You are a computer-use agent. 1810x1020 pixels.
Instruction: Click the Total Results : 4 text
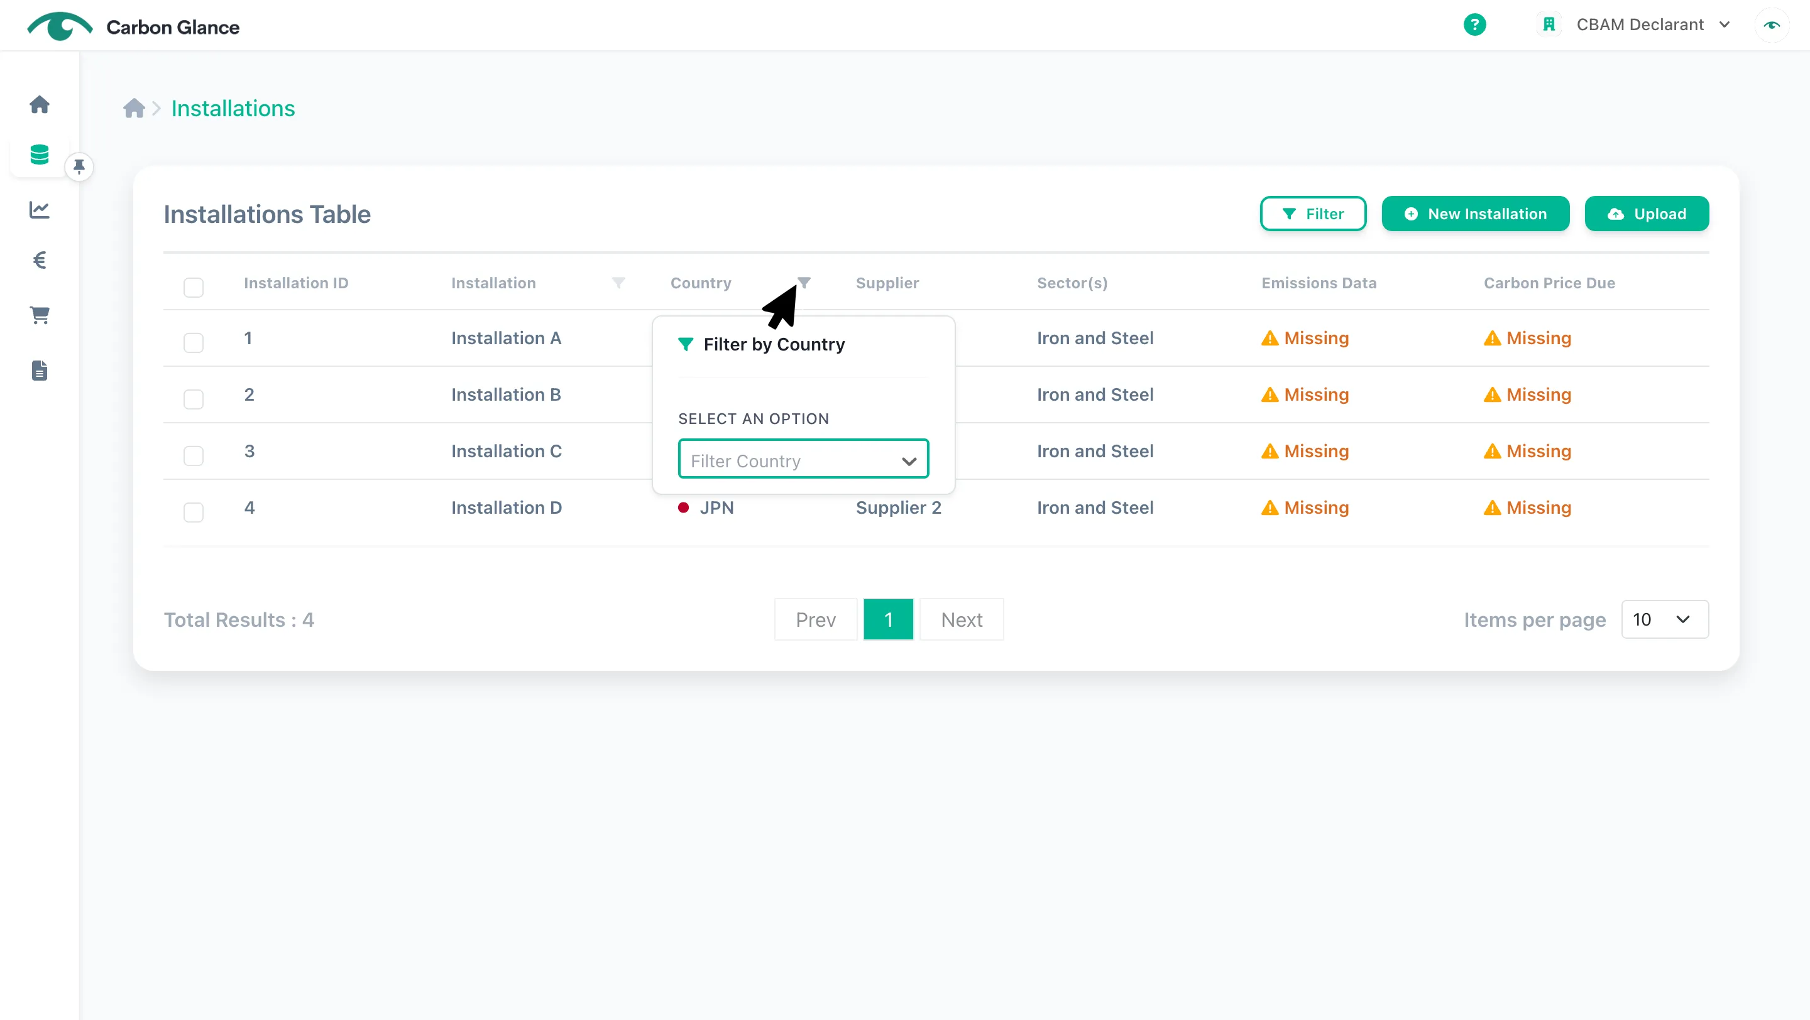239,620
